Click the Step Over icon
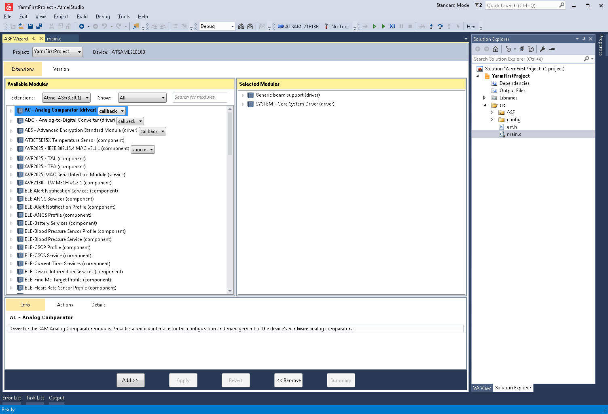The height and width of the screenshot is (414, 608). 440,26
